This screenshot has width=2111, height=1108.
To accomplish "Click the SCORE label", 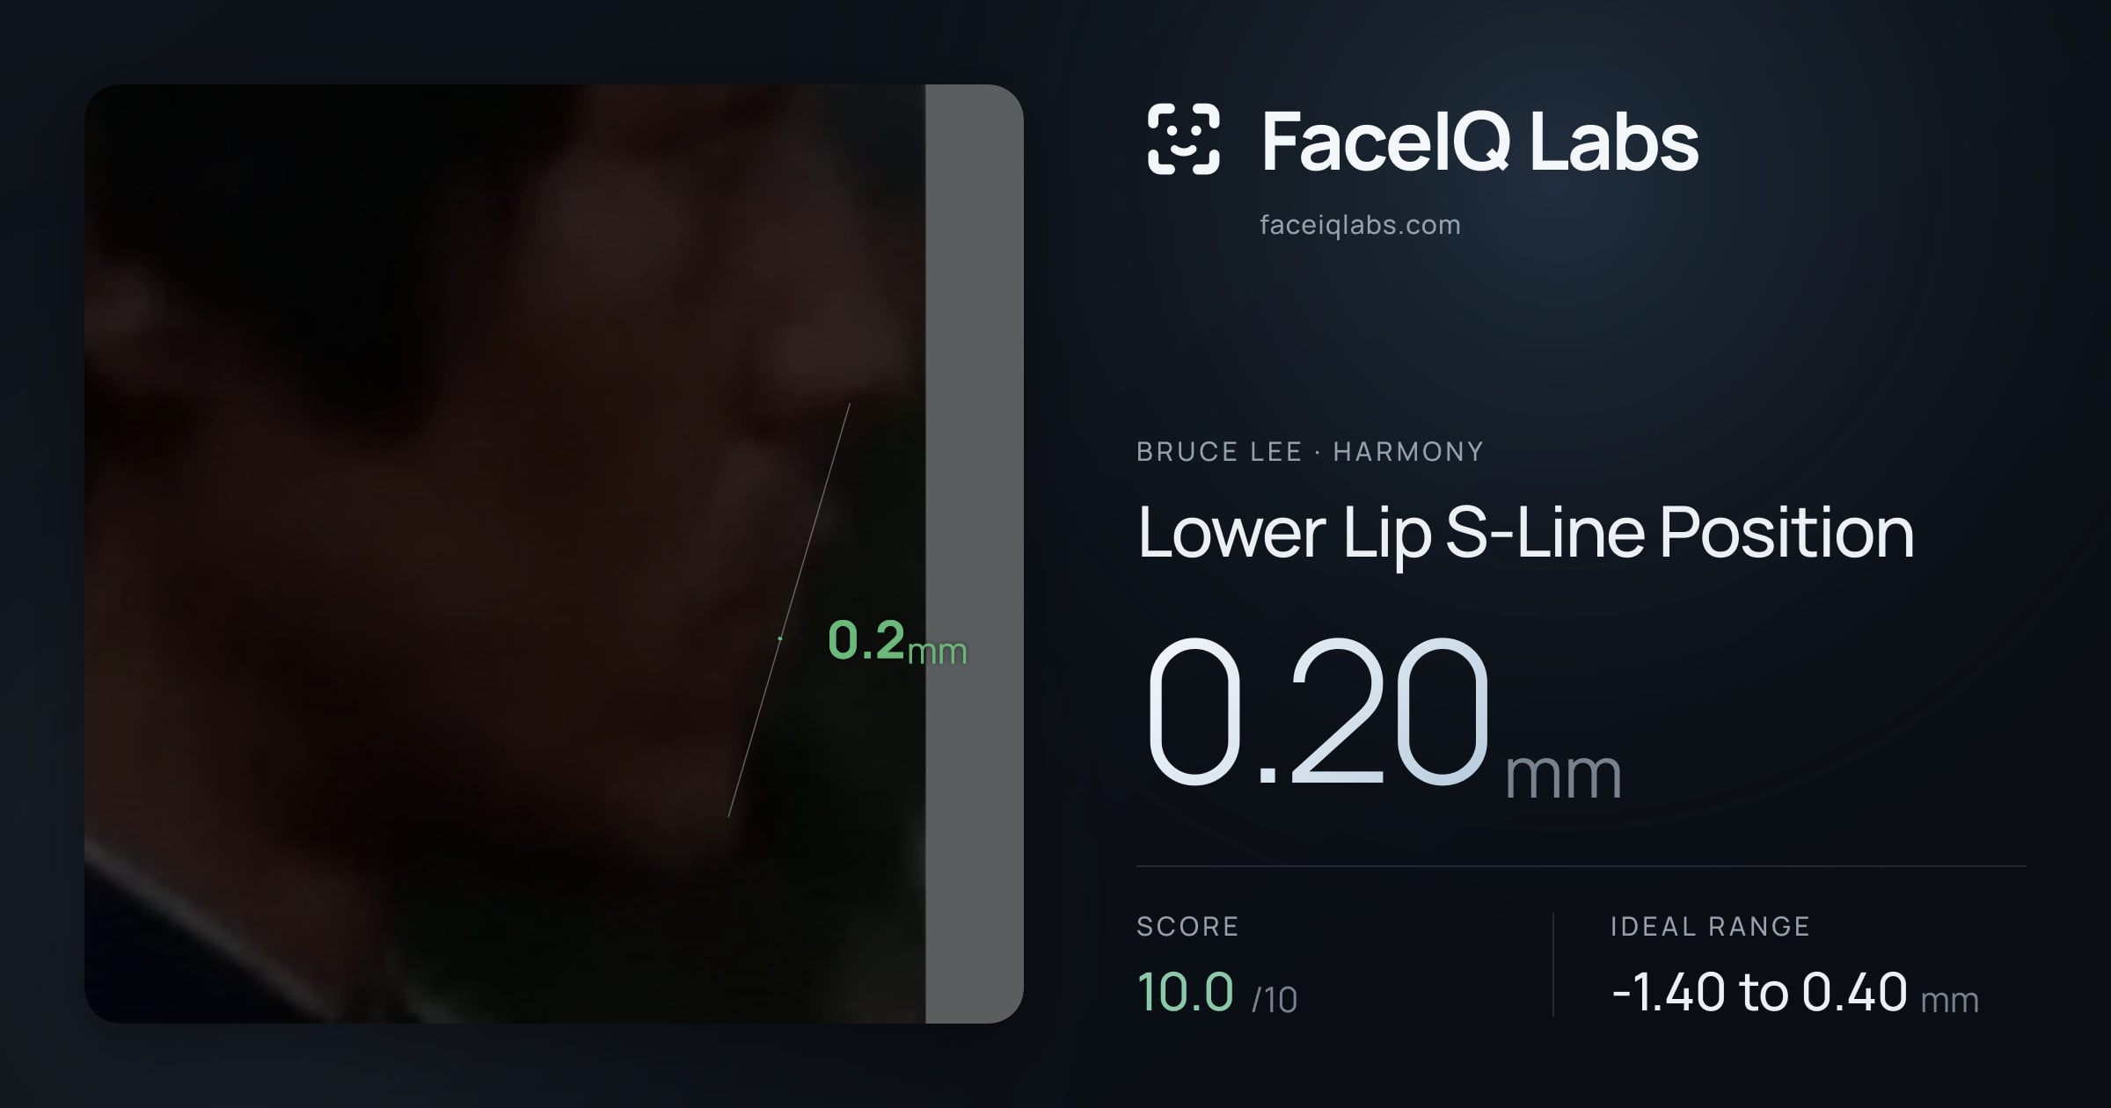I will (1187, 926).
